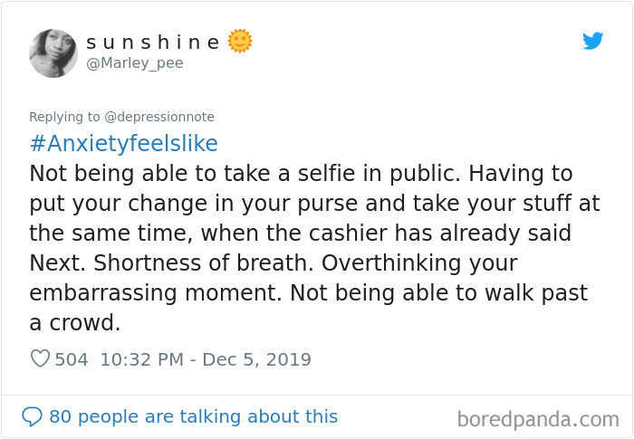Like the tweet with the heart icon

pyautogui.click(x=40, y=359)
